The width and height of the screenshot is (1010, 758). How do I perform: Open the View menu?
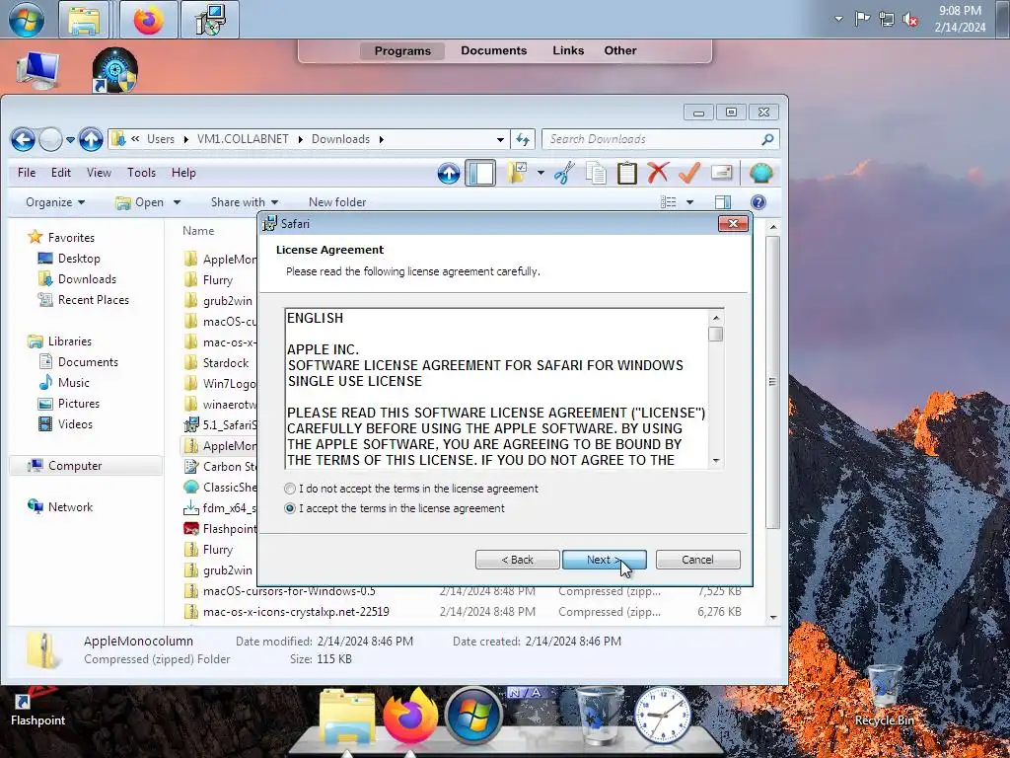click(100, 173)
